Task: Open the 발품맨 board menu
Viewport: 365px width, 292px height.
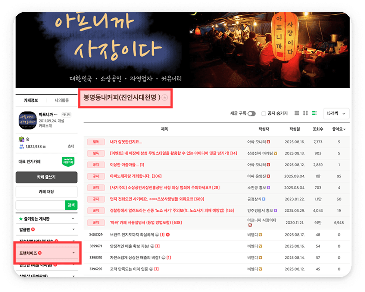Action: coord(24,230)
